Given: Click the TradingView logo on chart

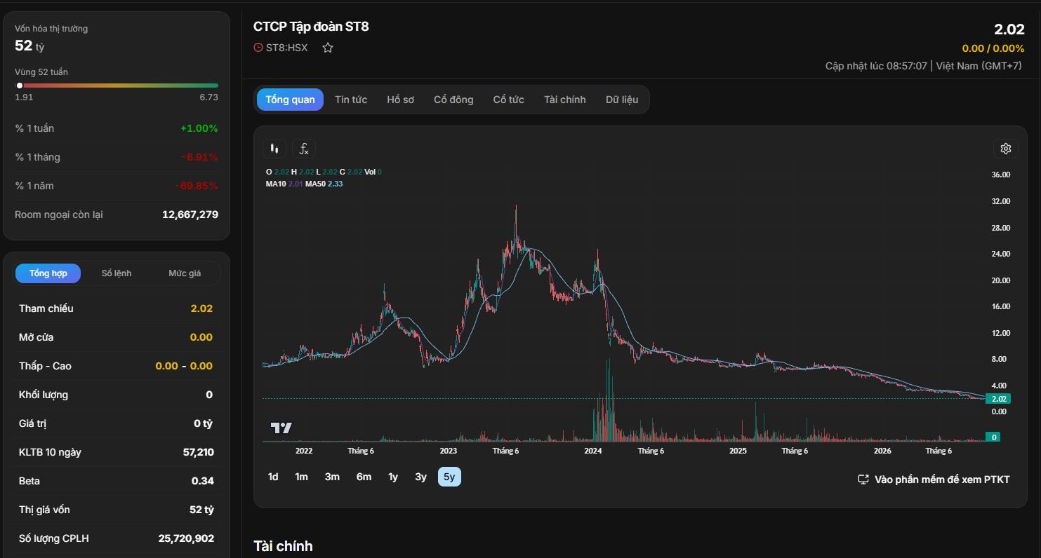Looking at the screenshot, I should click(281, 428).
